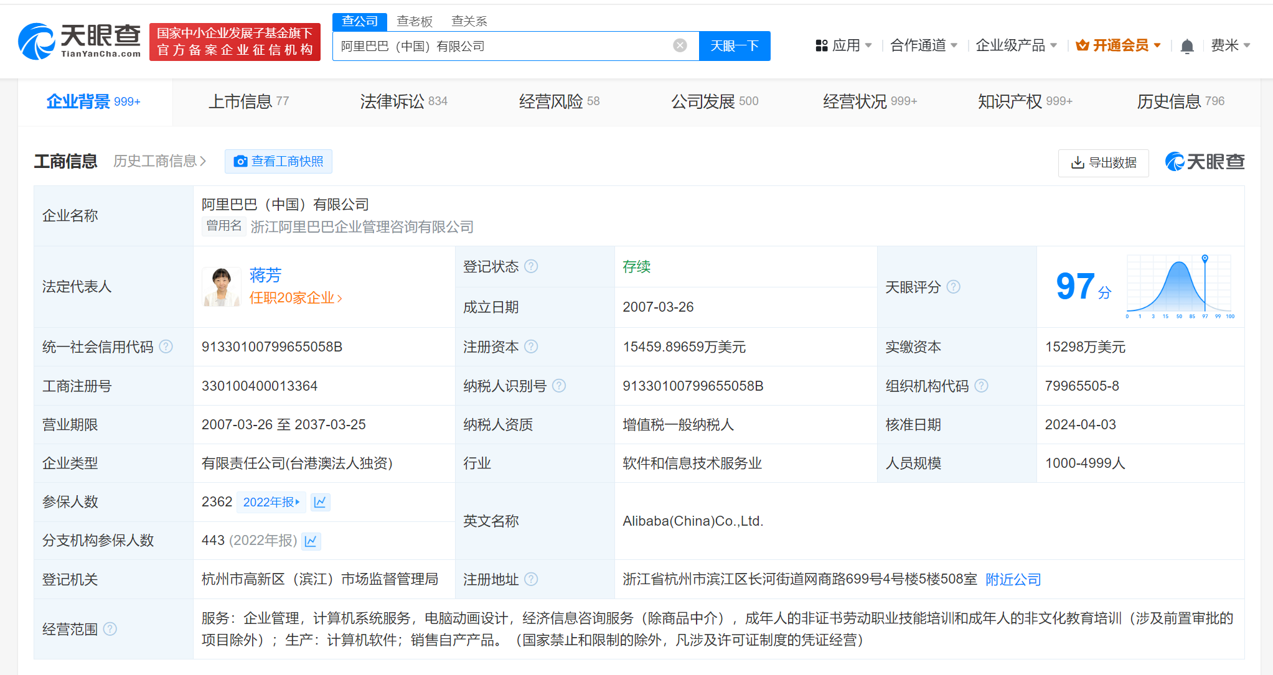Click the help icon beside 注册地址
The width and height of the screenshot is (1273, 675).
point(532,579)
